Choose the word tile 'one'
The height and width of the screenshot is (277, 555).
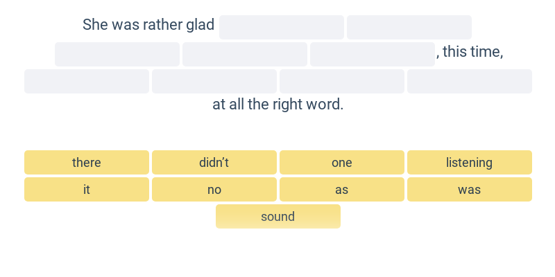[x=342, y=162]
